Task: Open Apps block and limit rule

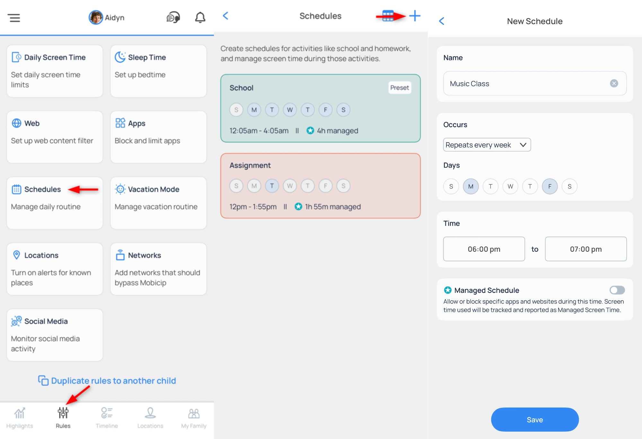Action: coord(158,137)
